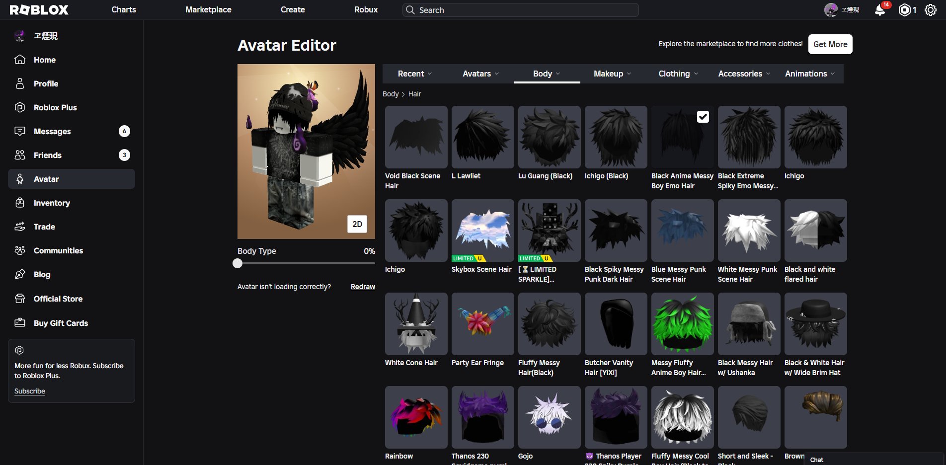Select the Black Extreme Spiky Emo Messy hair
This screenshot has width=946, height=465.
coord(749,137)
